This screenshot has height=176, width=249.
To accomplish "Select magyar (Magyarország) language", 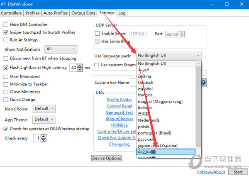I will tap(166, 102).
